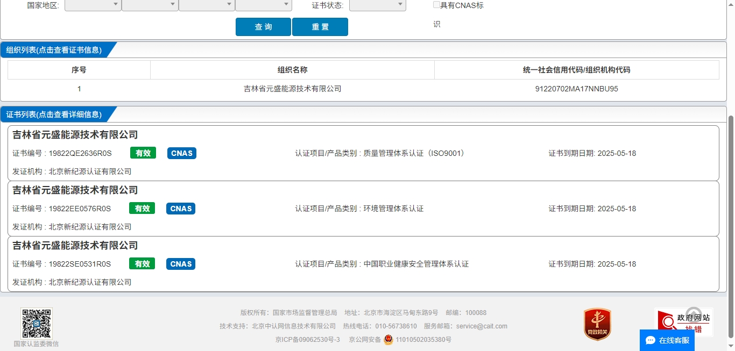The image size is (735, 351).
Task: Open certificate 19822QE2636R0S details
Action: point(363,153)
